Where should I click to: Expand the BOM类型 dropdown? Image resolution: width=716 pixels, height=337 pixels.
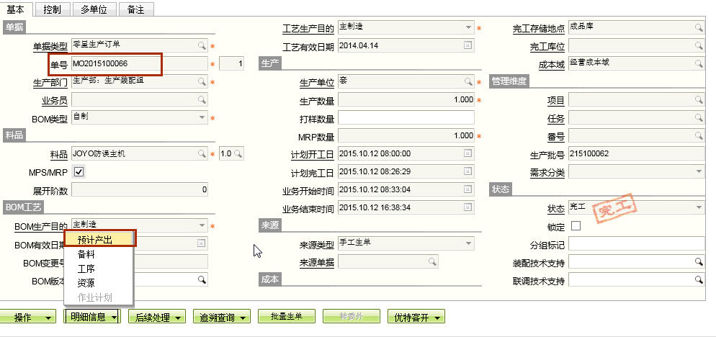coord(202,117)
